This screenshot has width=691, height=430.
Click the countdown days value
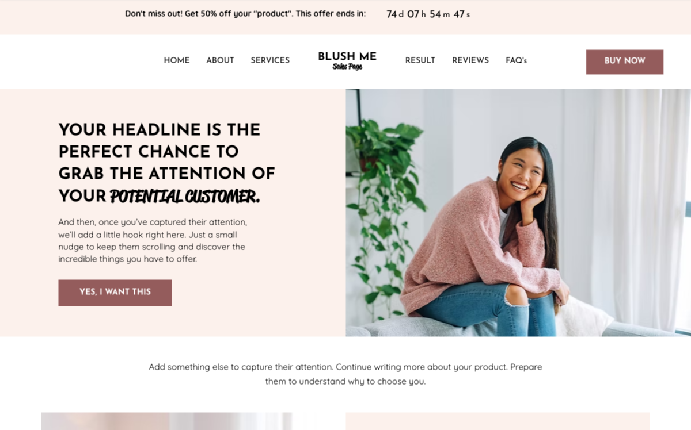tap(392, 14)
